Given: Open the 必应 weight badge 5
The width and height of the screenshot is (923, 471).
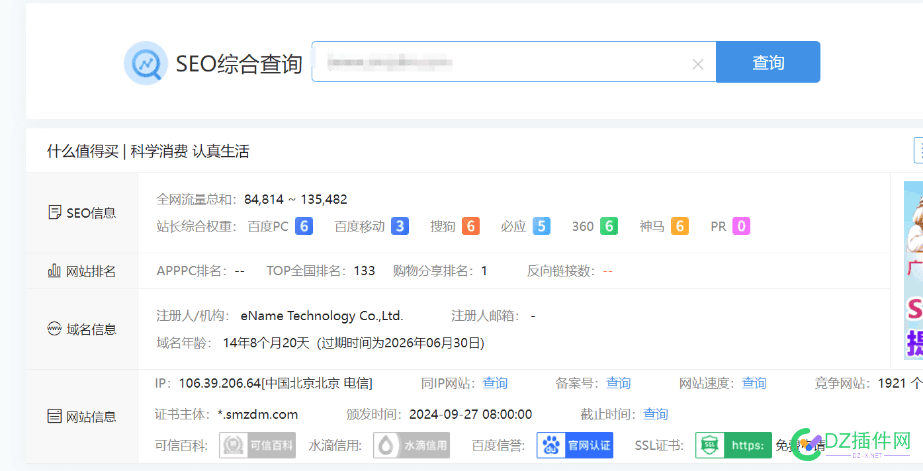Looking at the screenshot, I should point(541,226).
